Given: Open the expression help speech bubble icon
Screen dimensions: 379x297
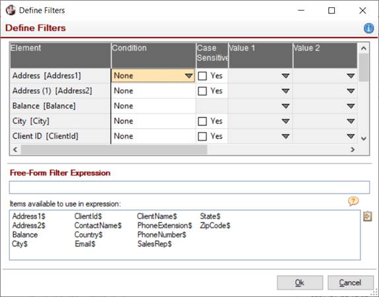Looking at the screenshot, I should [353, 201].
